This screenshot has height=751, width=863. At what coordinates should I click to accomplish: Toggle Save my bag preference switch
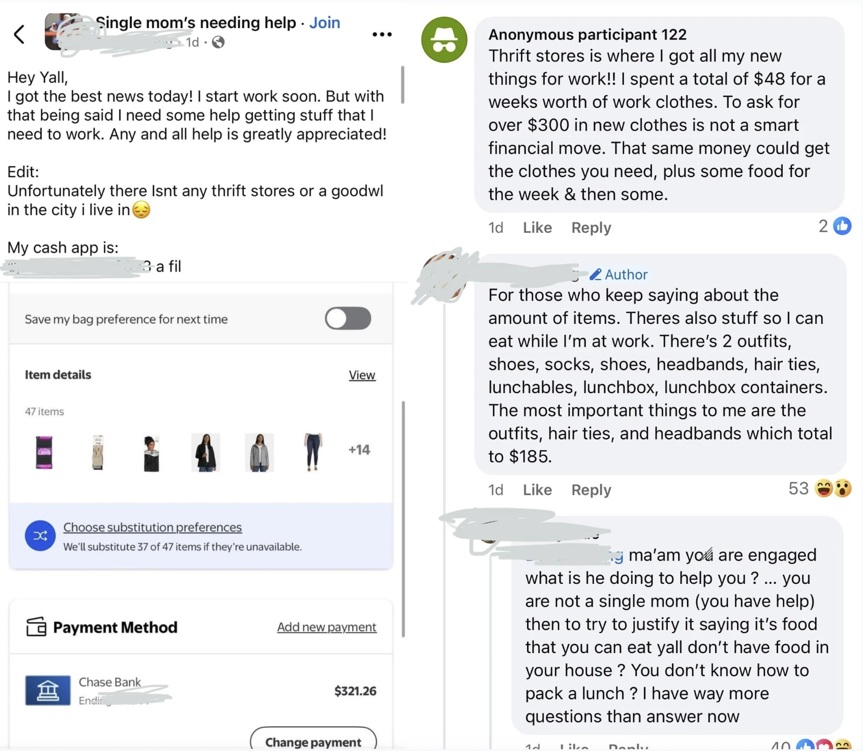pyautogui.click(x=348, y=318)
